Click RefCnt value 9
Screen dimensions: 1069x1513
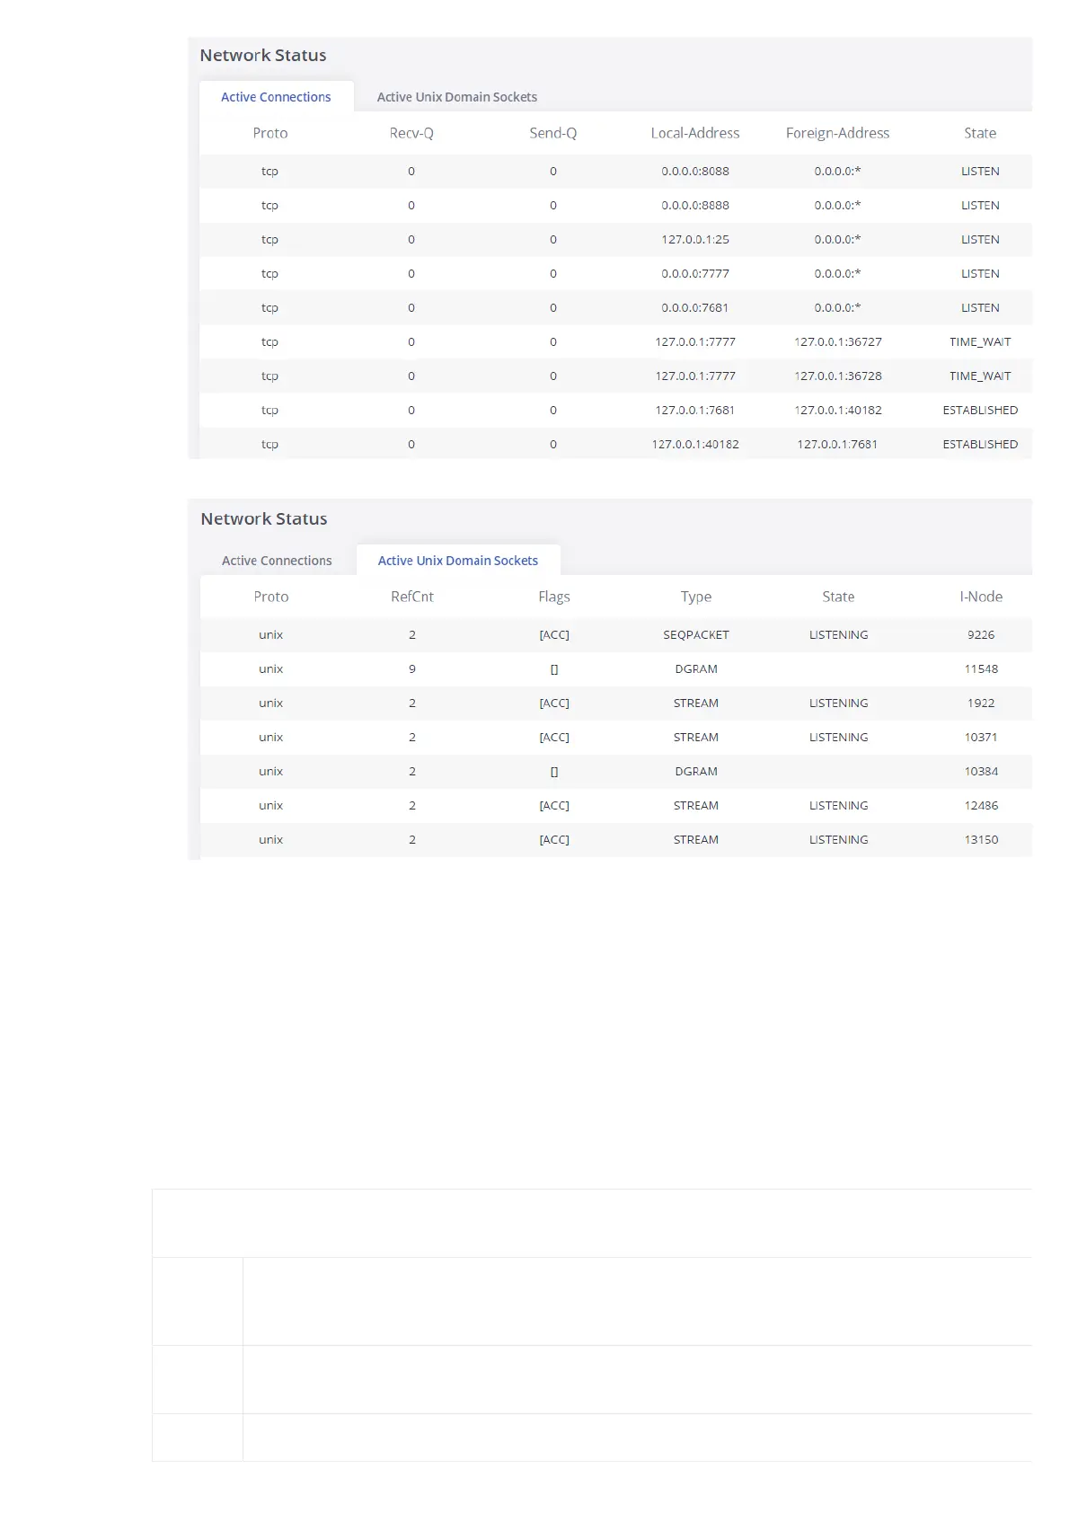412,668
